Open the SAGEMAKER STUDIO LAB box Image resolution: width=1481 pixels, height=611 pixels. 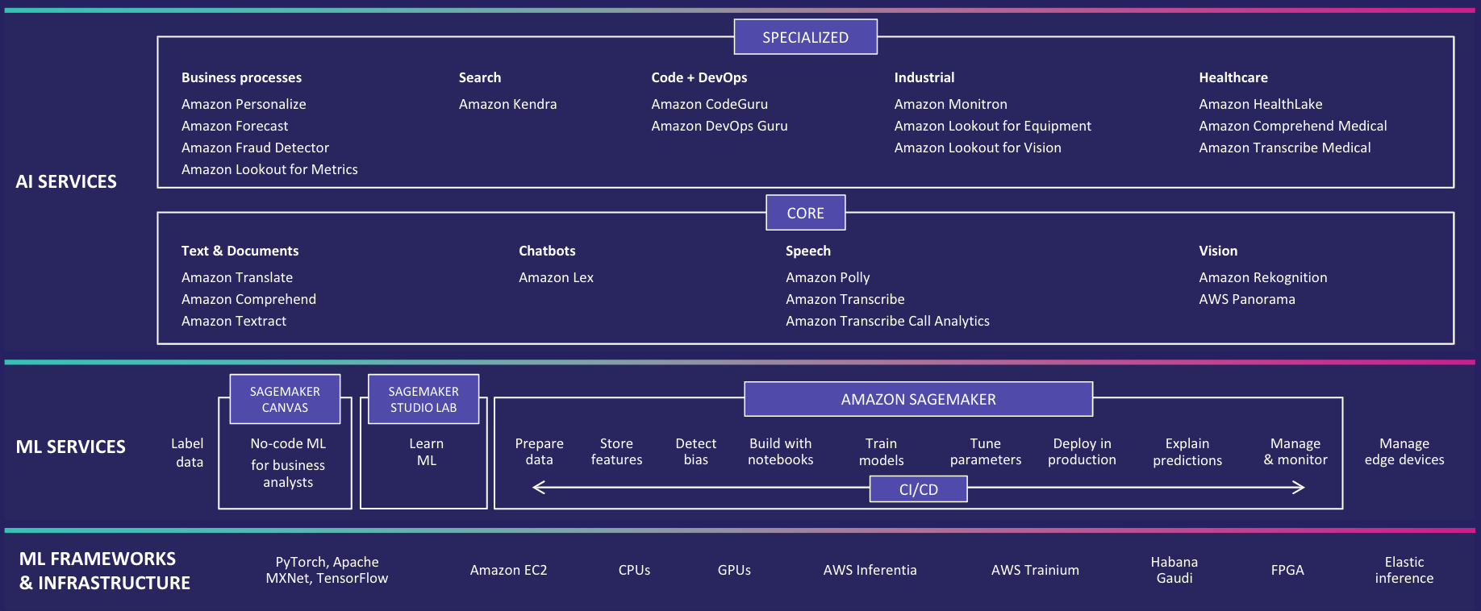[423, 399]
